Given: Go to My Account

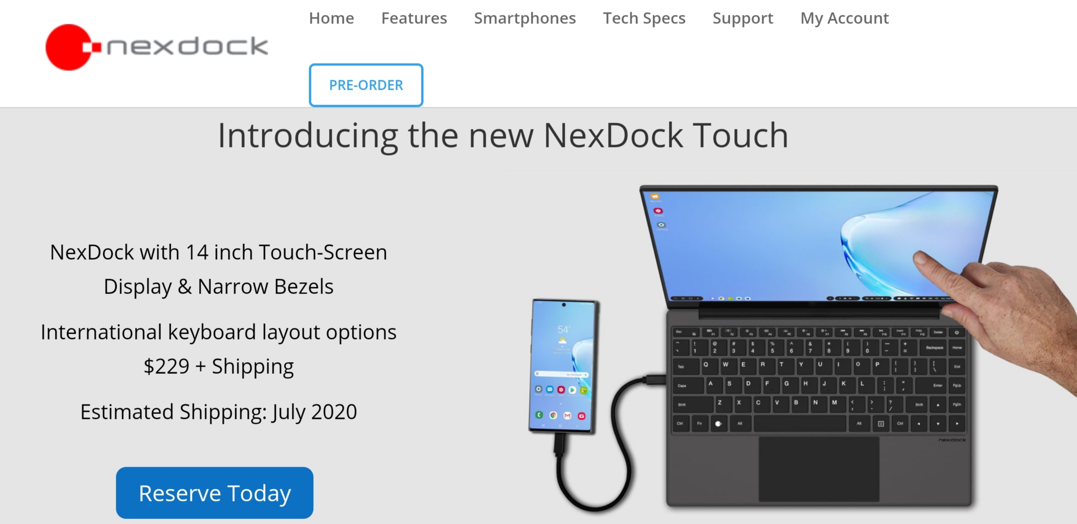Looking at the screenshot, I should 844,18.
